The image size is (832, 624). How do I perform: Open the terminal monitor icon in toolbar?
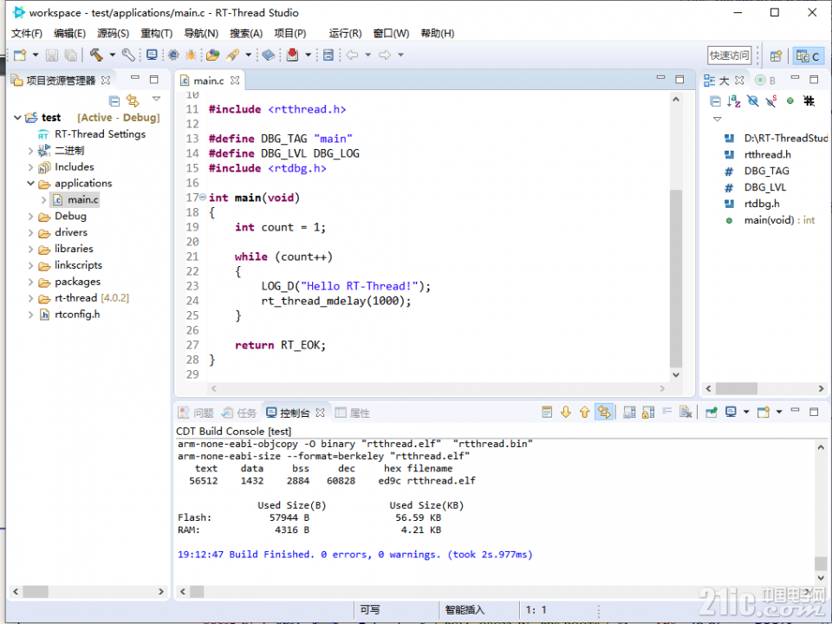click(153, 55)
